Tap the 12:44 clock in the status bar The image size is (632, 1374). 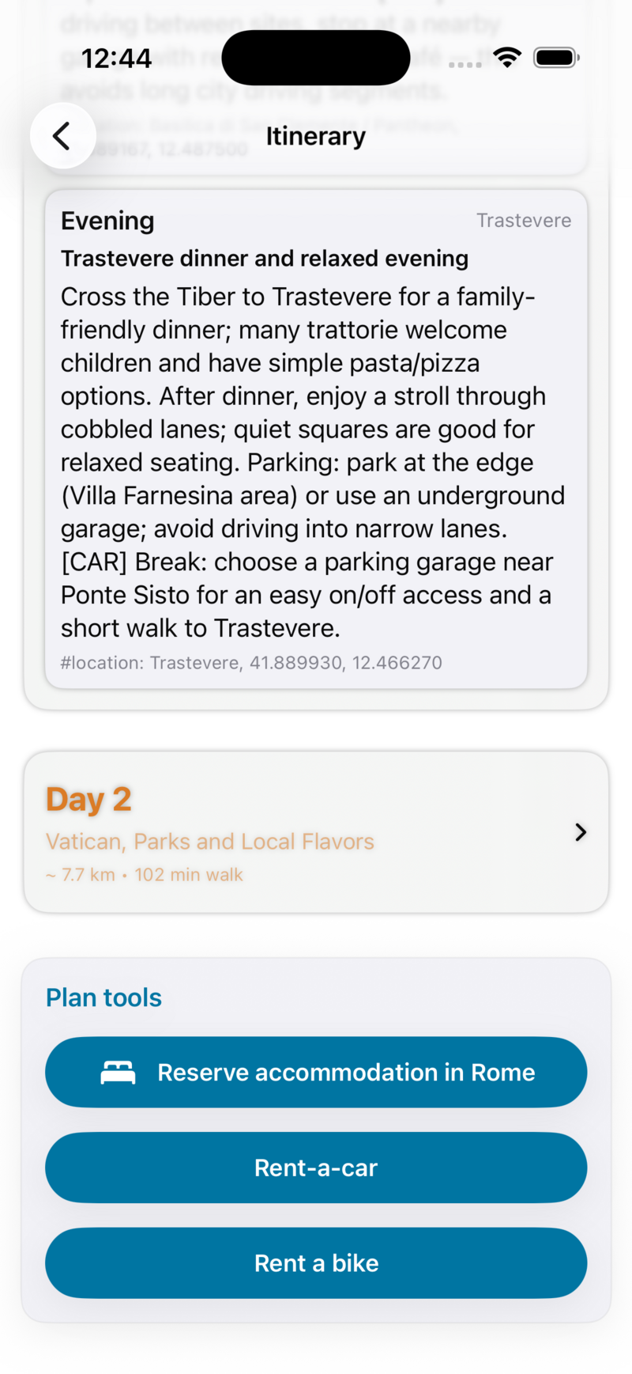(116, 58)
